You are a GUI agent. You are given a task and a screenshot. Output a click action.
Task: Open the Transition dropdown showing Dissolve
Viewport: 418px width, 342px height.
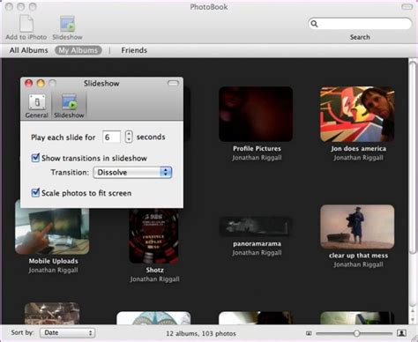[x=132, y=172]
